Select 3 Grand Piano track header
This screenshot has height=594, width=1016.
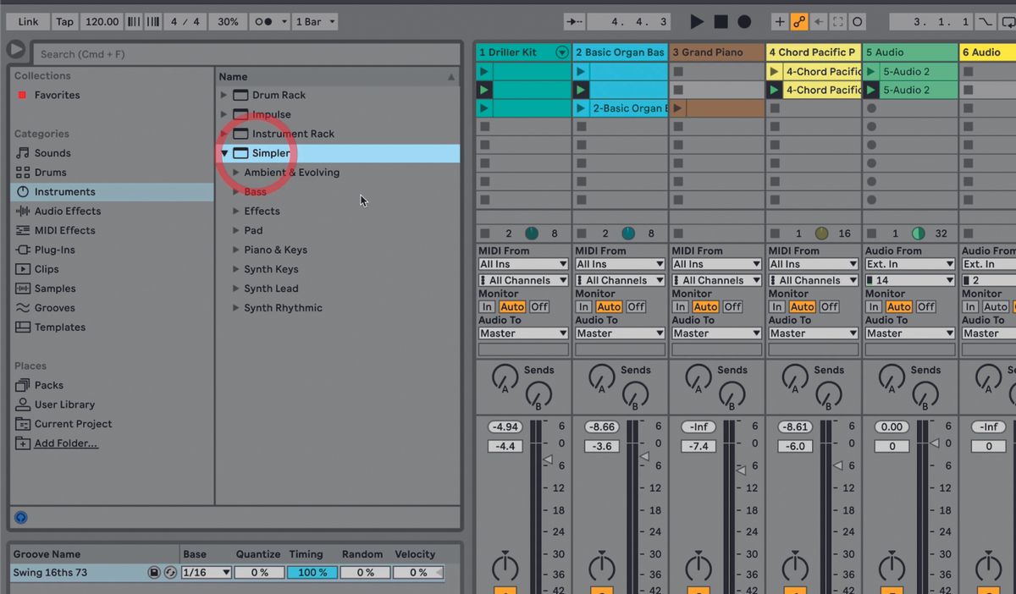coord(716,52)
